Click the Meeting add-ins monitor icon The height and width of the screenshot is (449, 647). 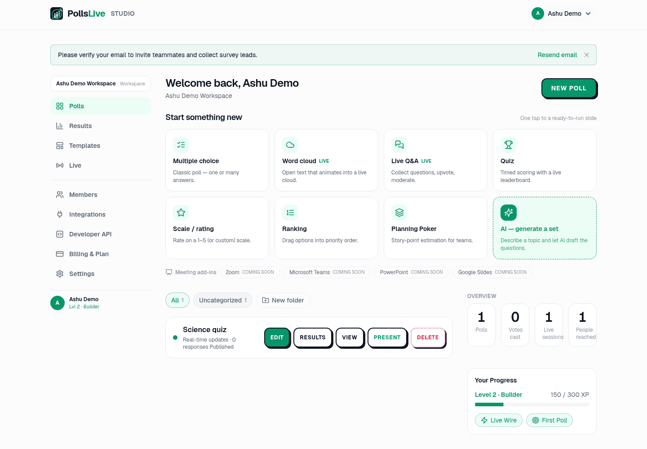coord(169,272)
